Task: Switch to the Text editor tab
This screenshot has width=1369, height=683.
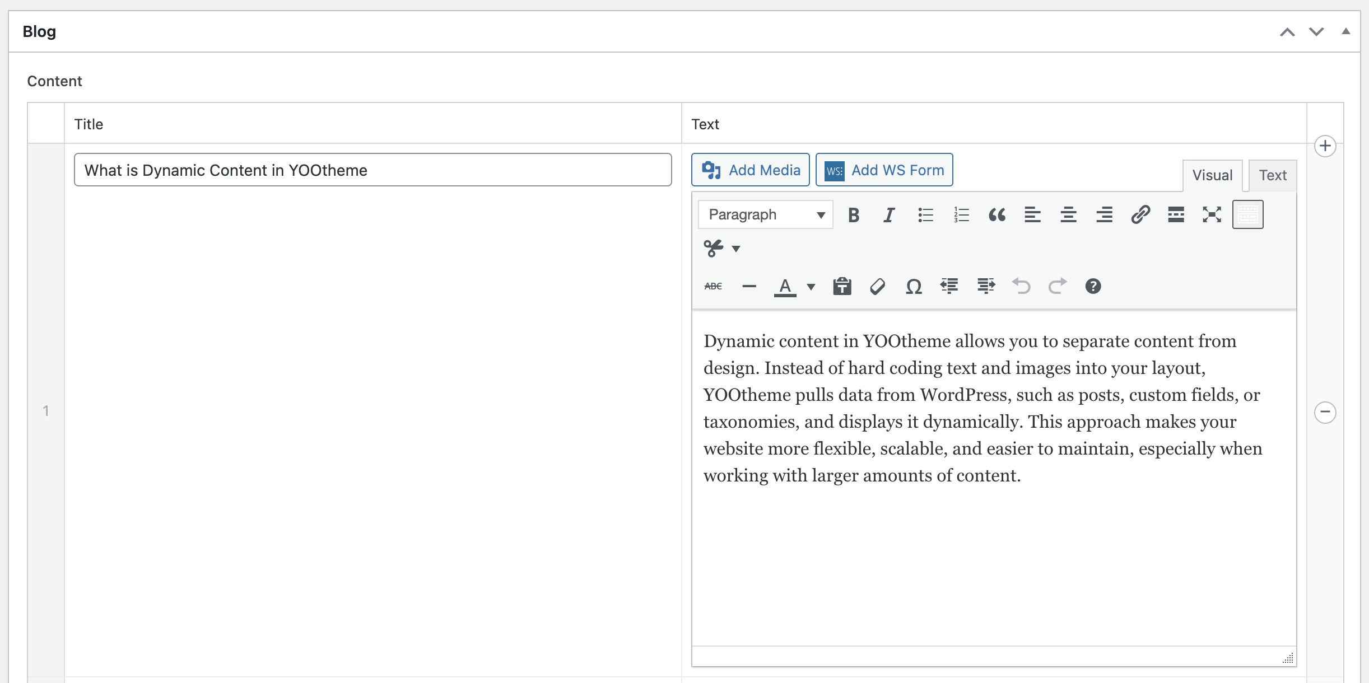Action: tap(1273, 176)
